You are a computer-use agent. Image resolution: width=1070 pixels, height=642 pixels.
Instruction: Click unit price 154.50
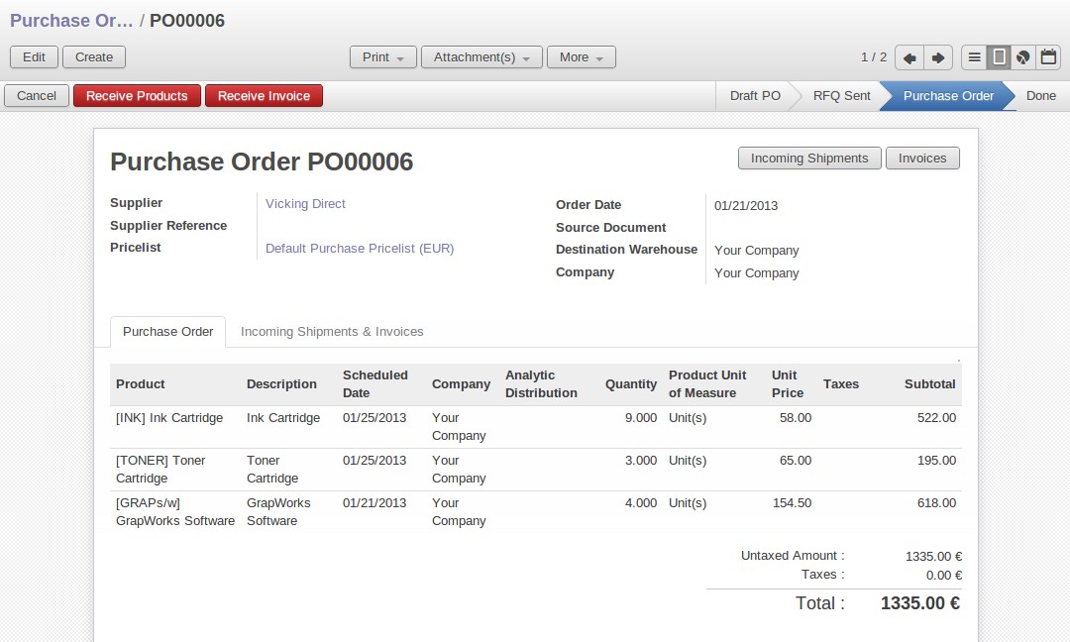click(x=792, y=503)
